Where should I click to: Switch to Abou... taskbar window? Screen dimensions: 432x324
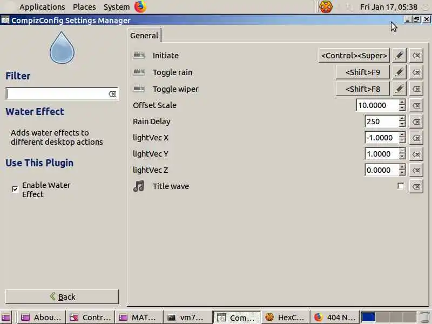(x=42, y=318)
